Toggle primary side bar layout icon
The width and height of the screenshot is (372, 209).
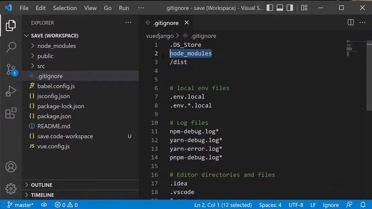point(270,8)
